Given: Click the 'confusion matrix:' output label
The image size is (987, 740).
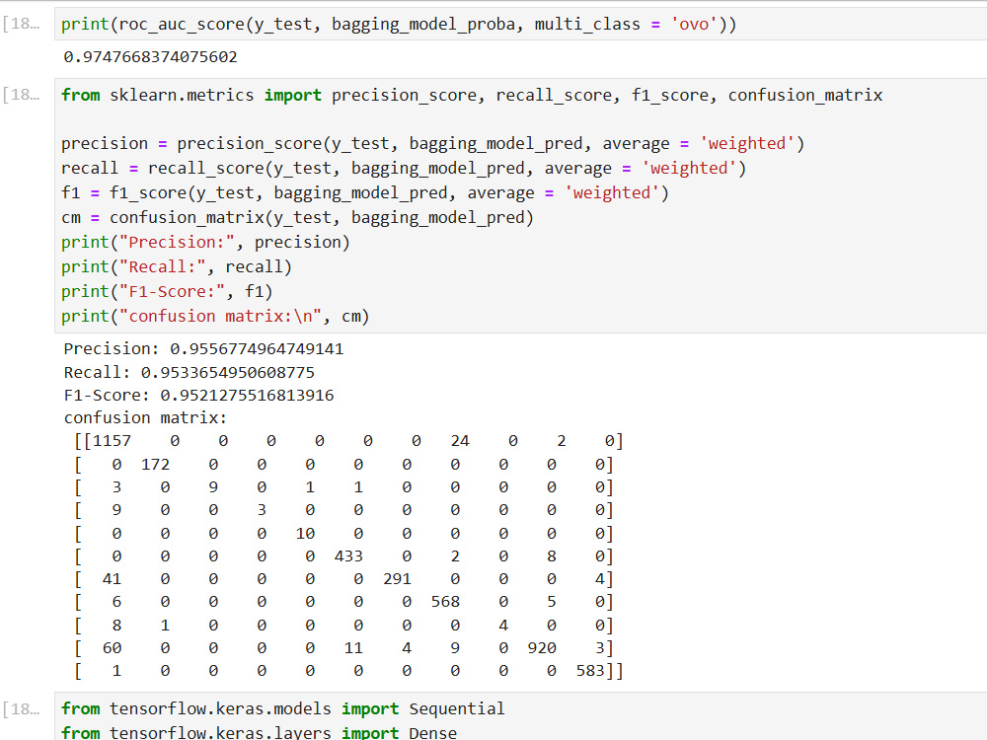Looking at the screenshot, I should point(145,417).
